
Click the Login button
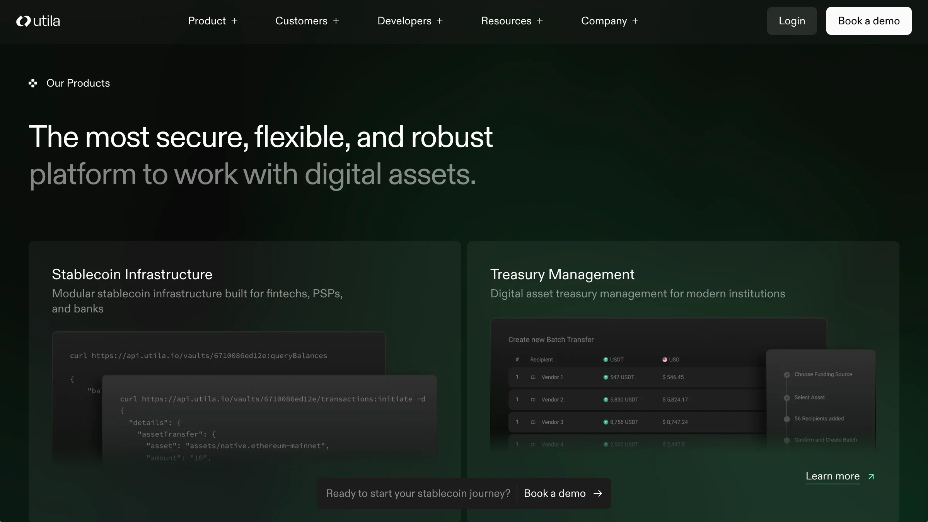(x=792, y=21)
